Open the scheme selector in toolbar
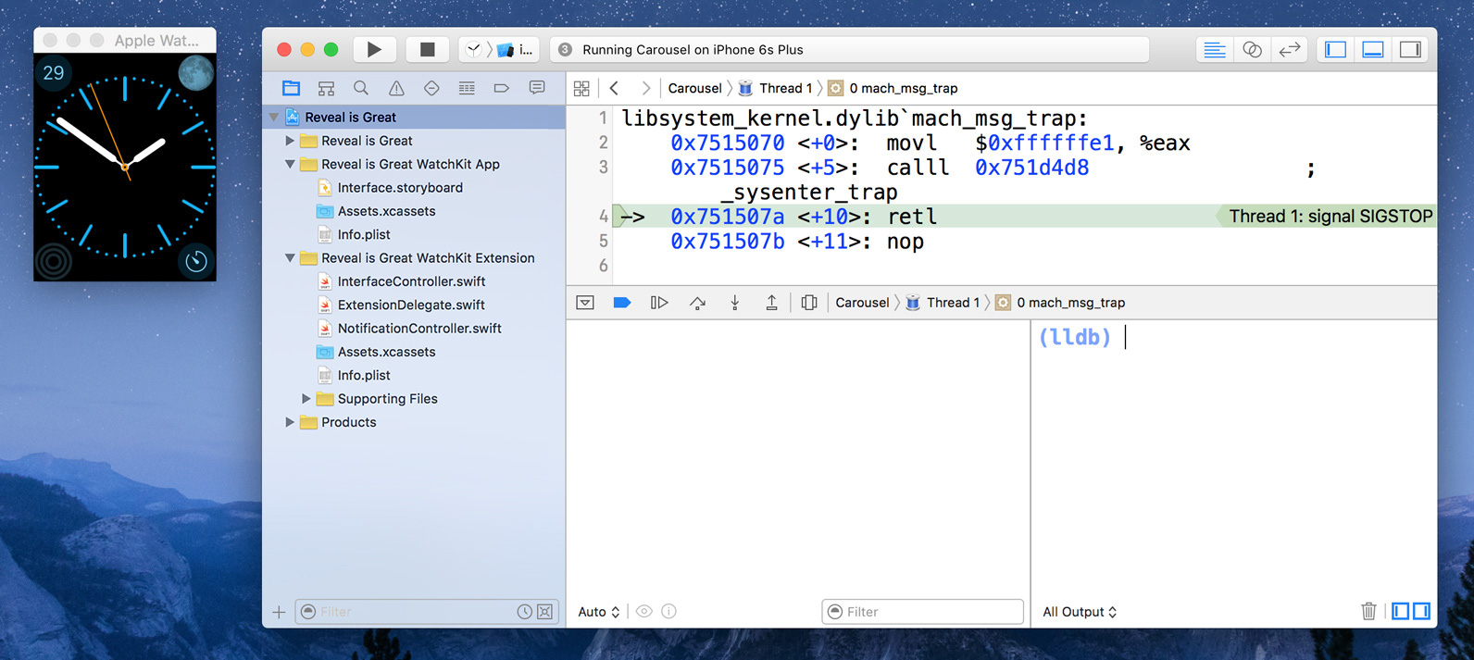 coord(500,50)
